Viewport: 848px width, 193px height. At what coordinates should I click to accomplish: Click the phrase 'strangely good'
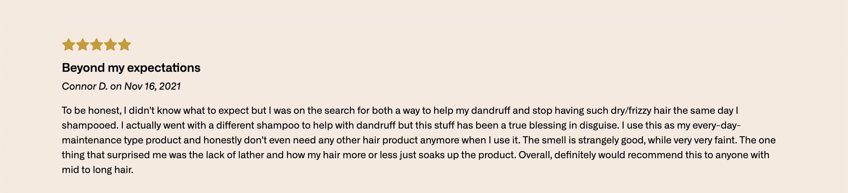(611, 140)
